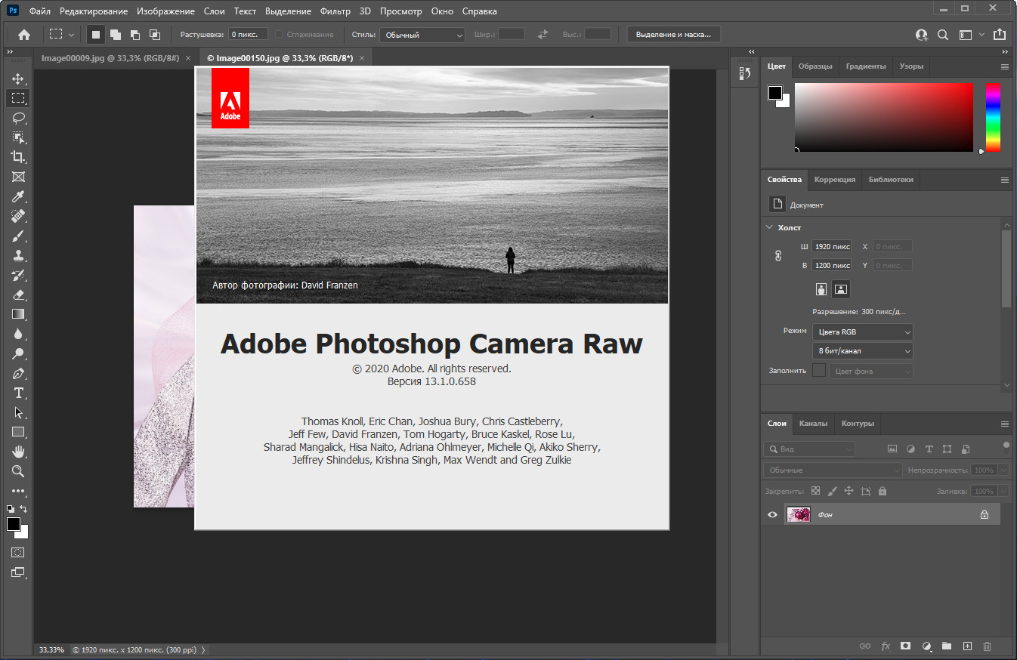Select the Move tool
Screen dimensions: 1017x660
pyautogui.click(x=18, y=79)
